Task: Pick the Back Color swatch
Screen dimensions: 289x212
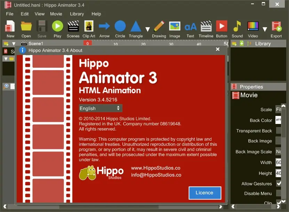Action: point(278,120)
